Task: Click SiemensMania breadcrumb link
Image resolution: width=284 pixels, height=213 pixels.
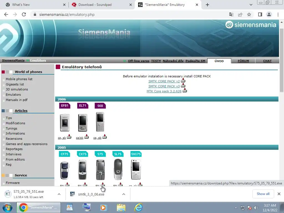Action: coord(13,60)
